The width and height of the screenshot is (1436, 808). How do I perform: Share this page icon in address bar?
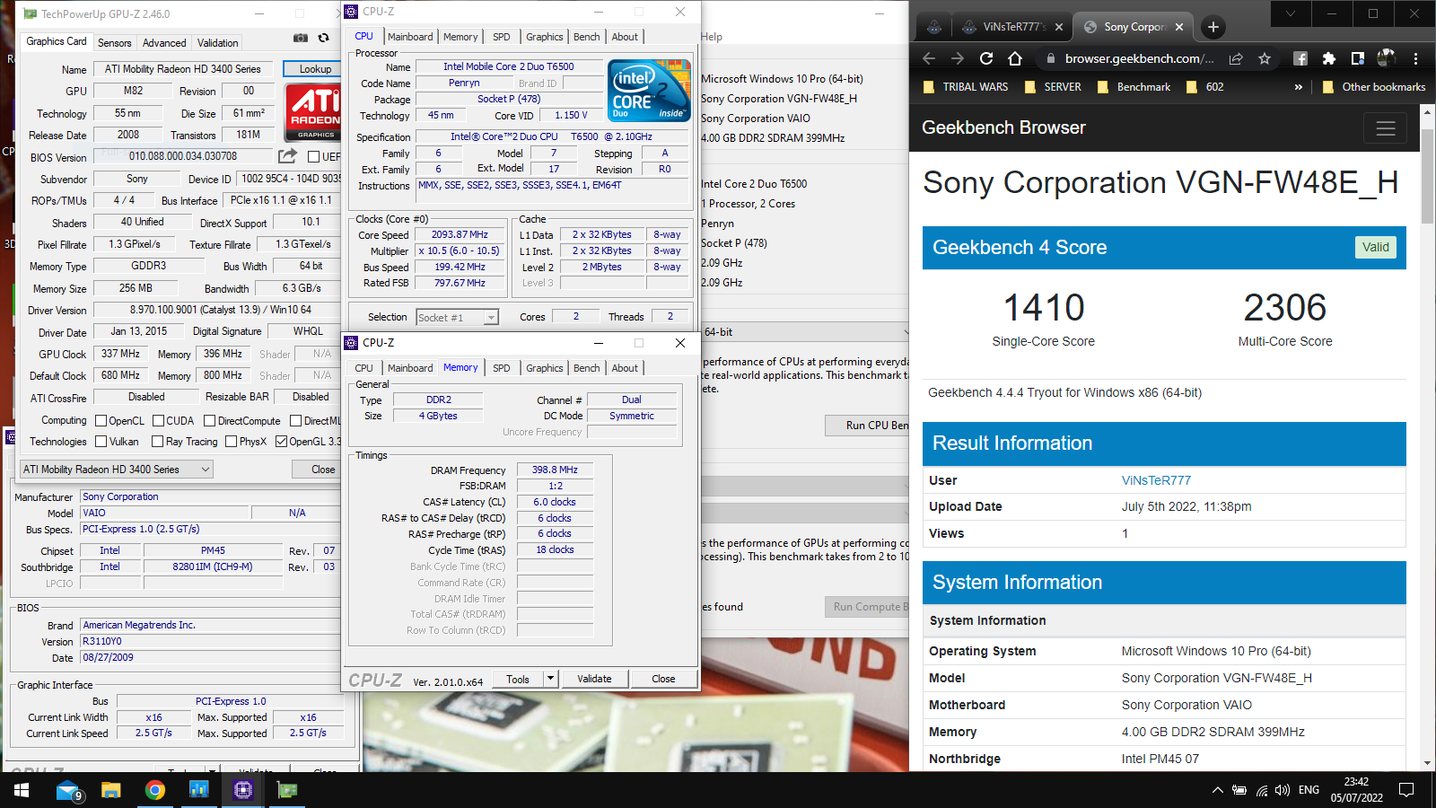(1236, 58)
